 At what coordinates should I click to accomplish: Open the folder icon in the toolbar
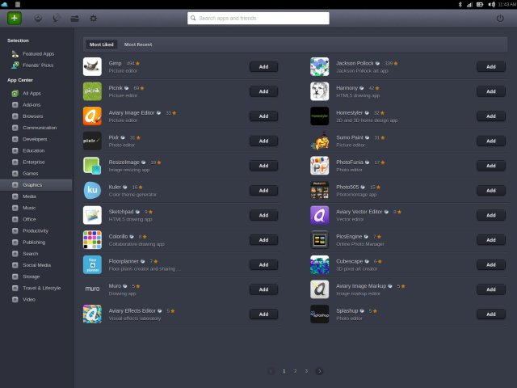pos(75,19)
